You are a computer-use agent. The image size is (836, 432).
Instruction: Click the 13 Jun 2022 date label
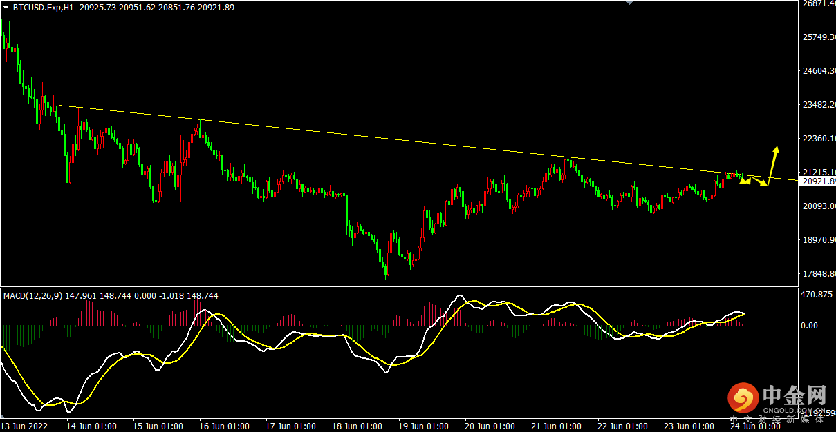tap(23, 426)
